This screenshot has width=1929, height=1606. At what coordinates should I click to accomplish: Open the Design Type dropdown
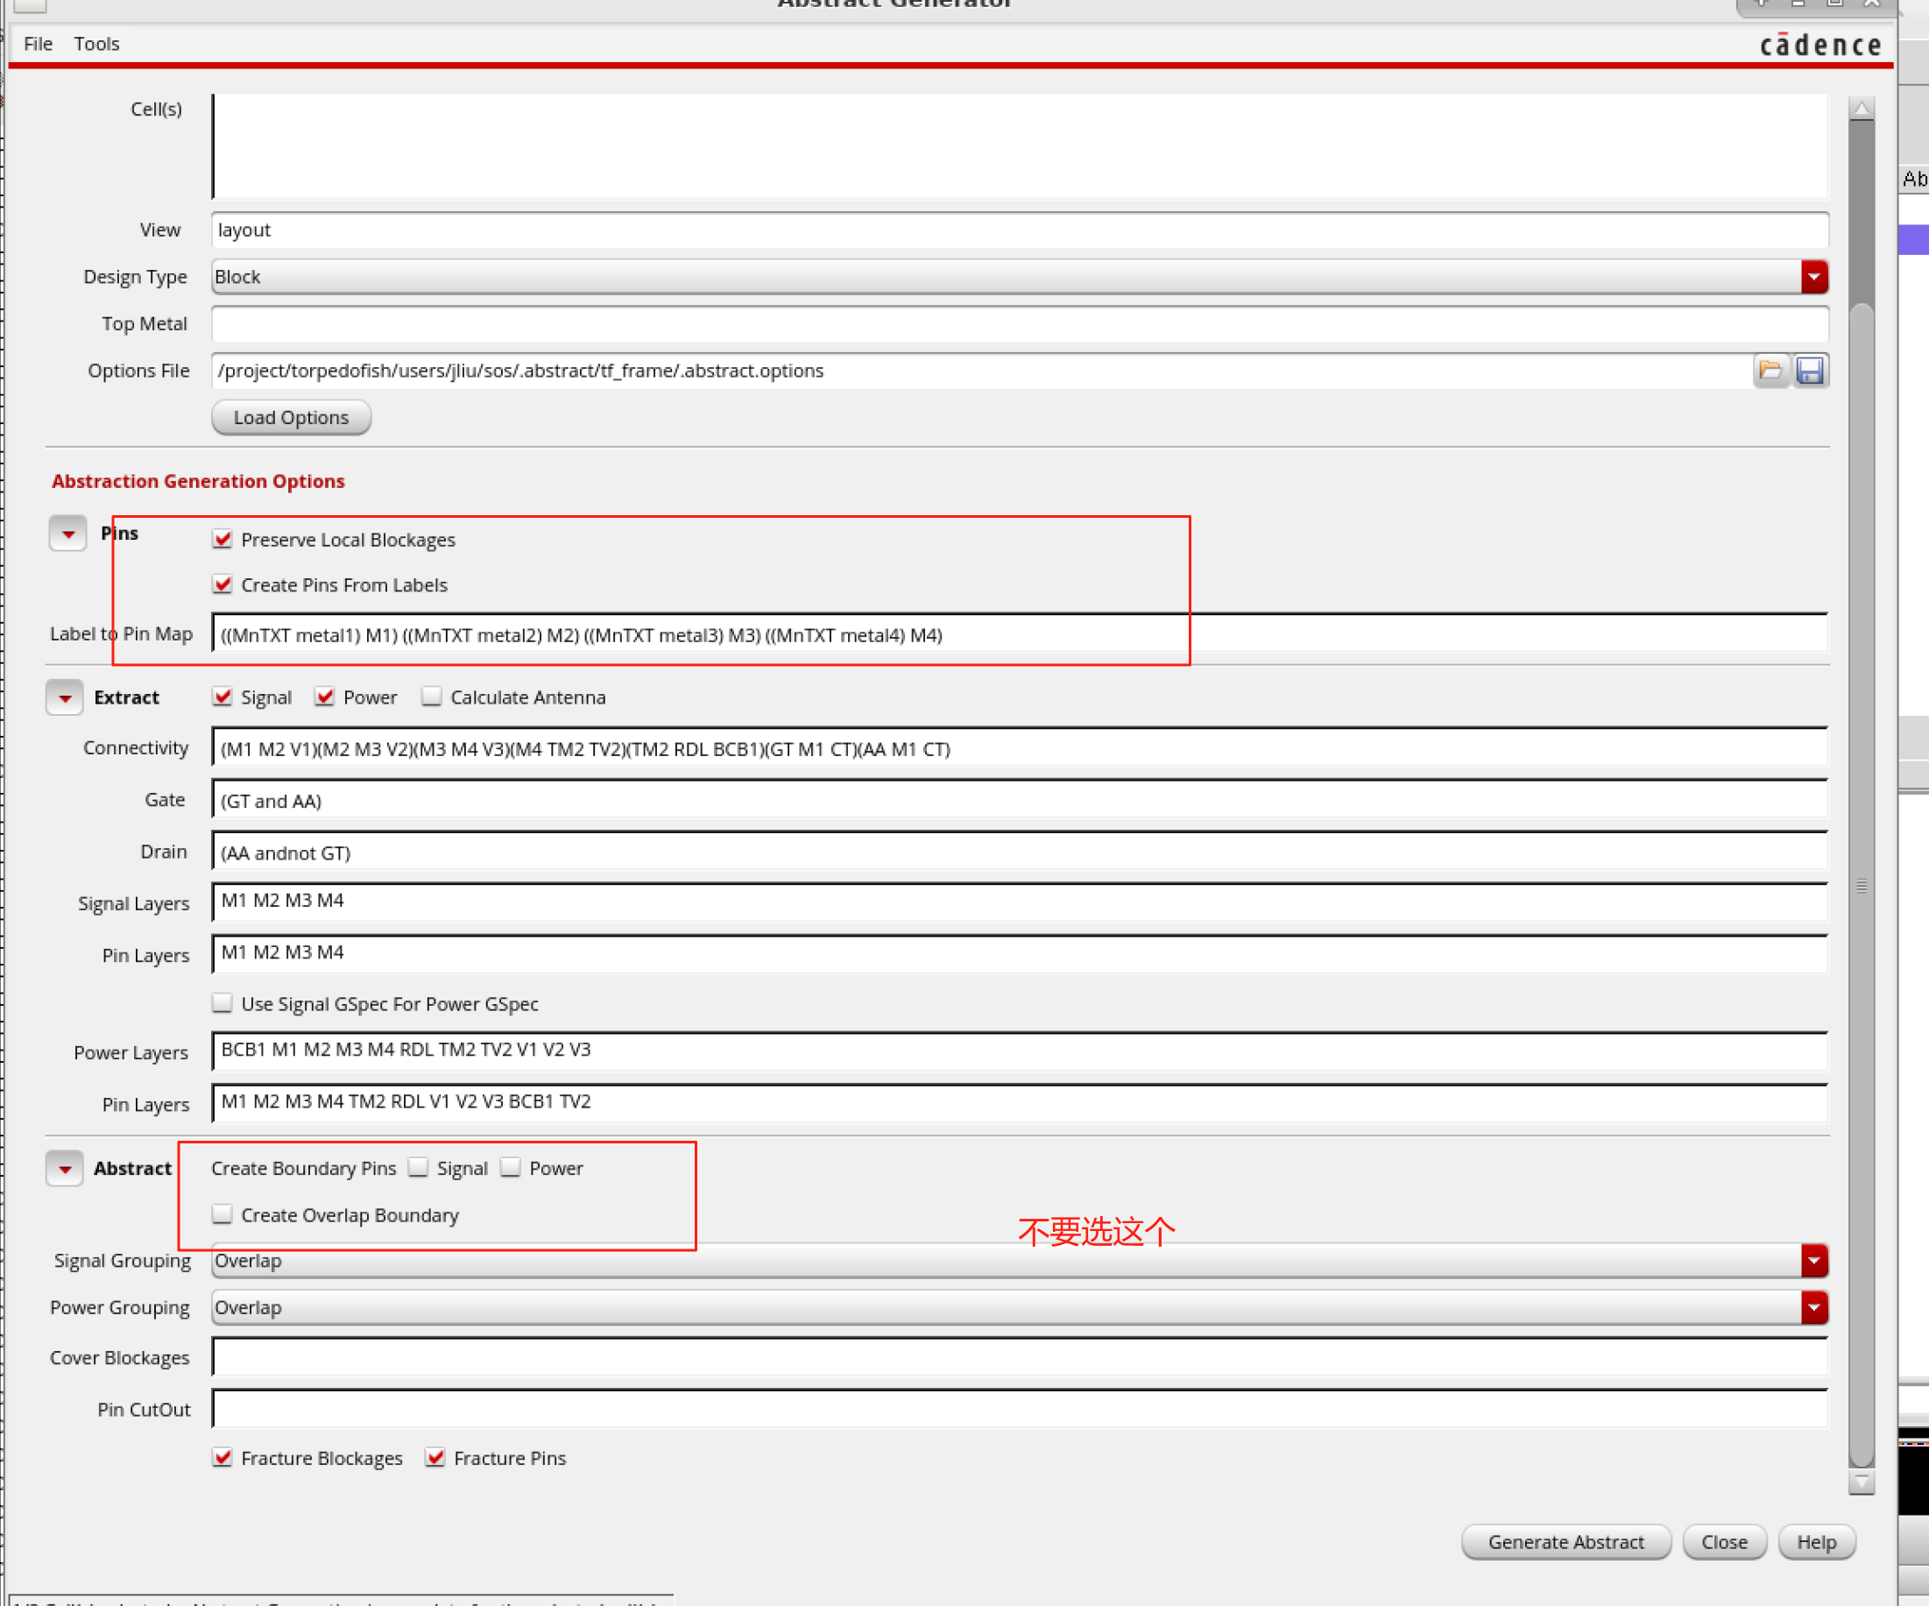tap(1813, 277)
